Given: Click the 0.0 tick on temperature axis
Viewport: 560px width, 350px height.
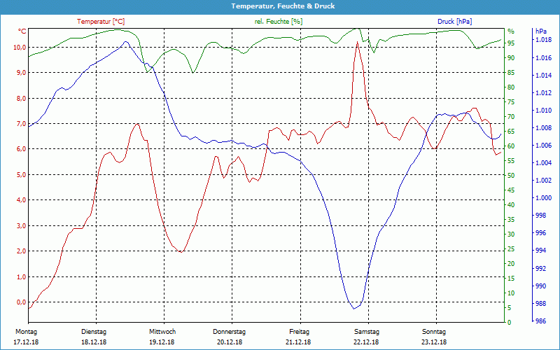Looking at the screenshot, I should point(21,302).
